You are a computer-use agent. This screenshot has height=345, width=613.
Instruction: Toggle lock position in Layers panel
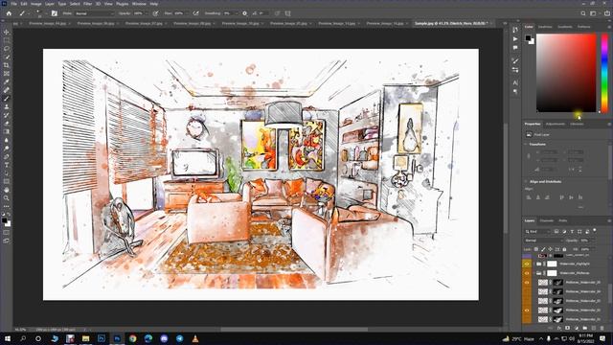(x=551, y=249)
